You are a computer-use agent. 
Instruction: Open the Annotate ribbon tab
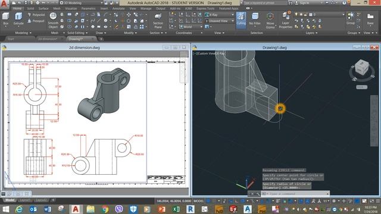tap(118, 8)
